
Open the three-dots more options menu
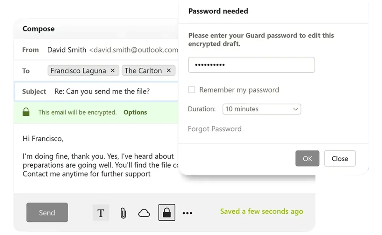click(x=187, y=213)
